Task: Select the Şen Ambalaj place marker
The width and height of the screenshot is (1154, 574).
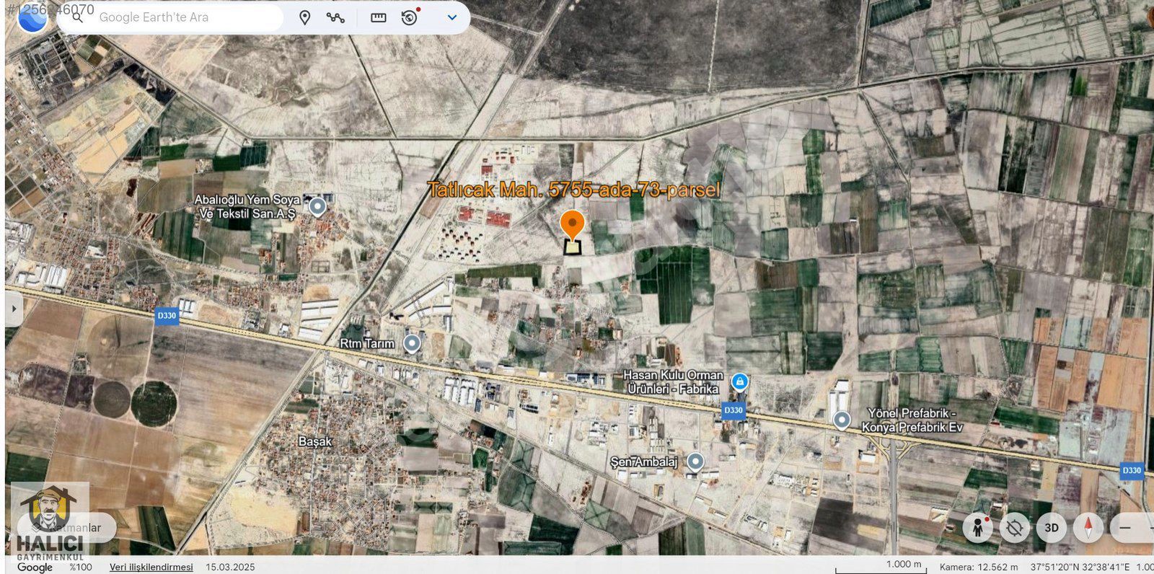Action: 695,461
